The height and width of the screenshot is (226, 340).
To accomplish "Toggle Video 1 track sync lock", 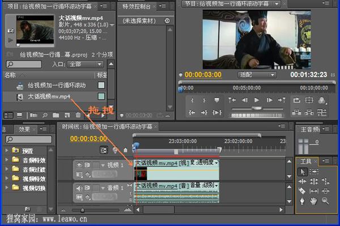I will pyautogui.click(x=87, y=165).
